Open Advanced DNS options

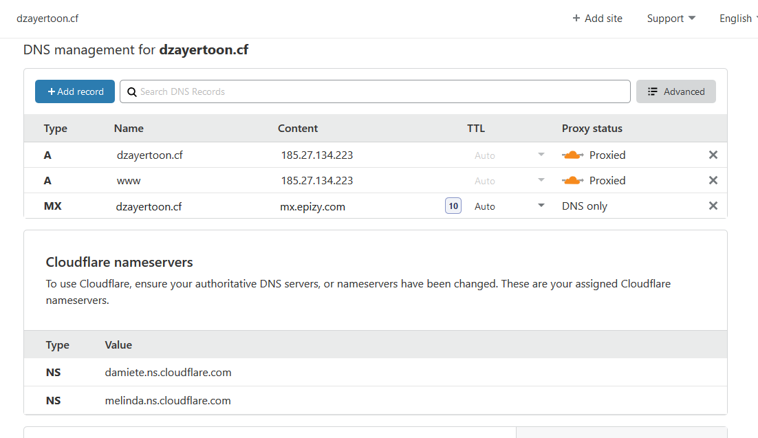click(x=675, y=91)
